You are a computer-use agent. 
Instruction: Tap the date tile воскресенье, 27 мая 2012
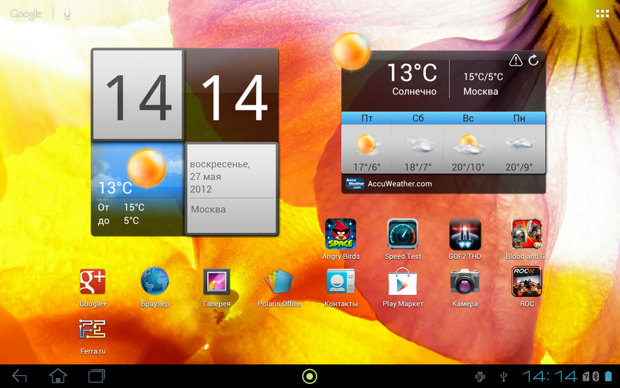tap(231, 189)
